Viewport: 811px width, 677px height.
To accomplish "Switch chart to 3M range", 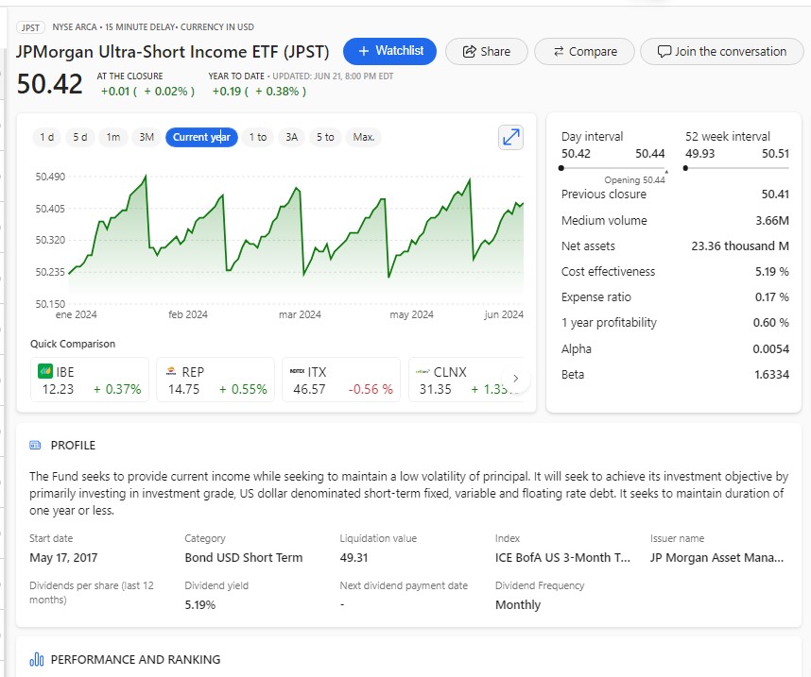I will point(147,137).
